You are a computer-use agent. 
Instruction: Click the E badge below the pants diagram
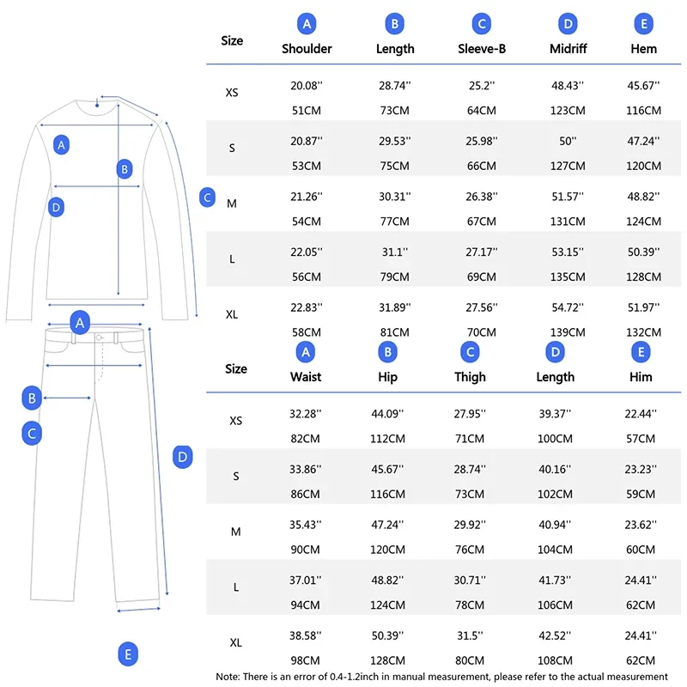127,655
